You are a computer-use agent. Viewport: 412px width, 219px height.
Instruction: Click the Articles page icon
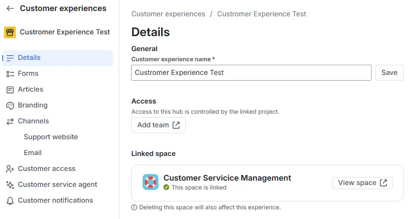10,89
